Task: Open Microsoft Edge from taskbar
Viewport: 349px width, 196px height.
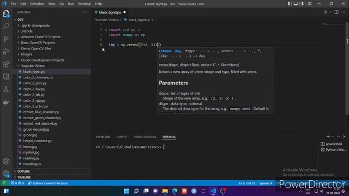Action: click(x=174, y=191)
